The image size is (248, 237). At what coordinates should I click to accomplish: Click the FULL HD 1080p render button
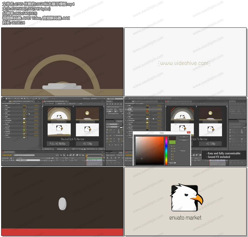click(x=58, y=144)
